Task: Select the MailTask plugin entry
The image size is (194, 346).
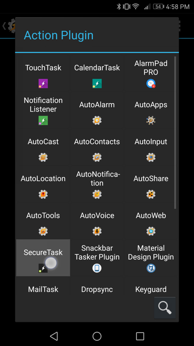Action: coord(43,289)
